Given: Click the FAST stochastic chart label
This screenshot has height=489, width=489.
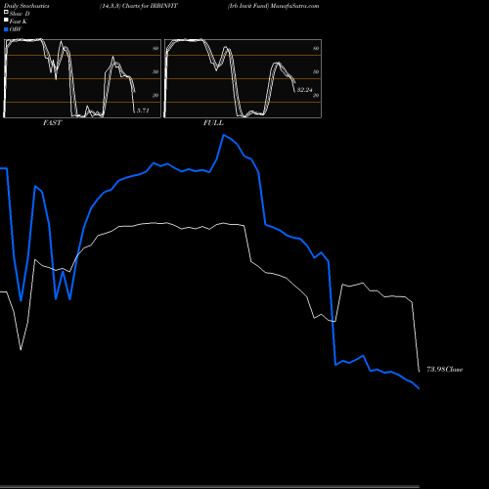Looking at the screenshot, I should pyautogui.click(x=52, y=123).
